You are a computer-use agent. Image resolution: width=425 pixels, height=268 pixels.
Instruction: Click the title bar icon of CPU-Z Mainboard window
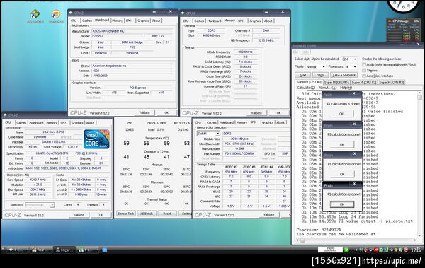click(71, 13)
